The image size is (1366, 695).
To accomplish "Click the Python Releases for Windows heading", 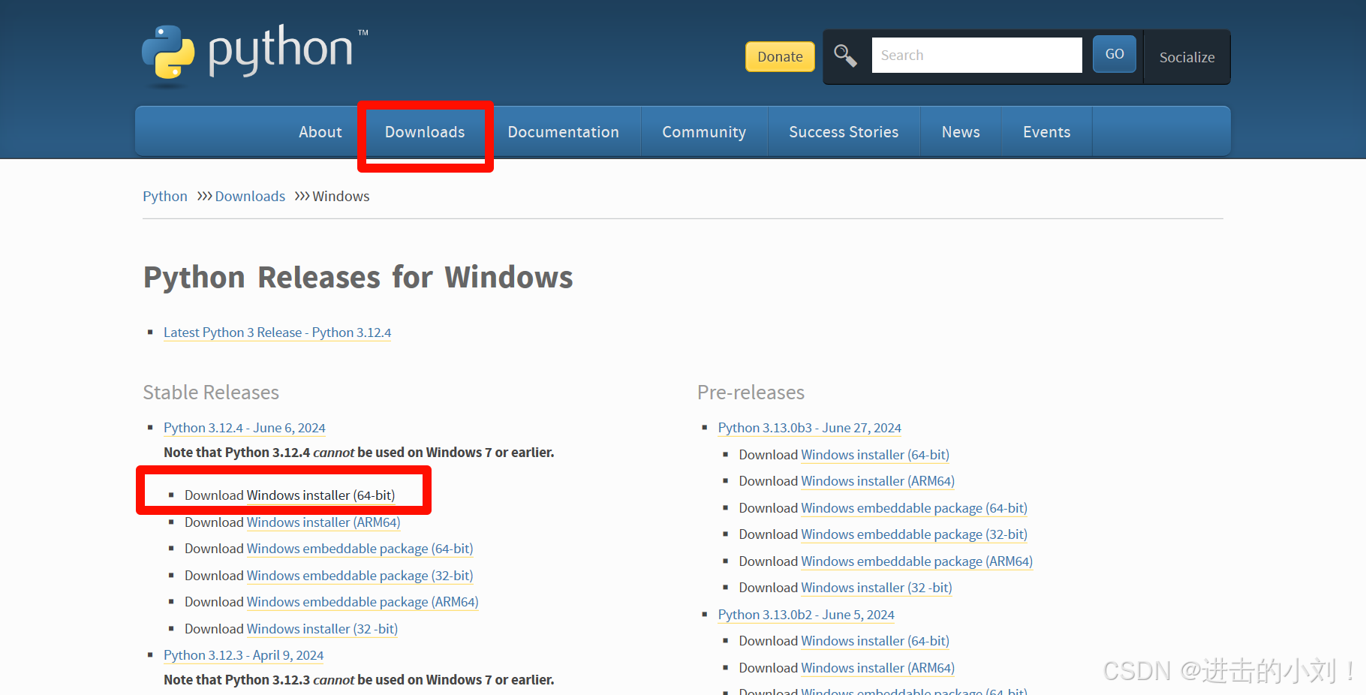I will tap(358, 277).
